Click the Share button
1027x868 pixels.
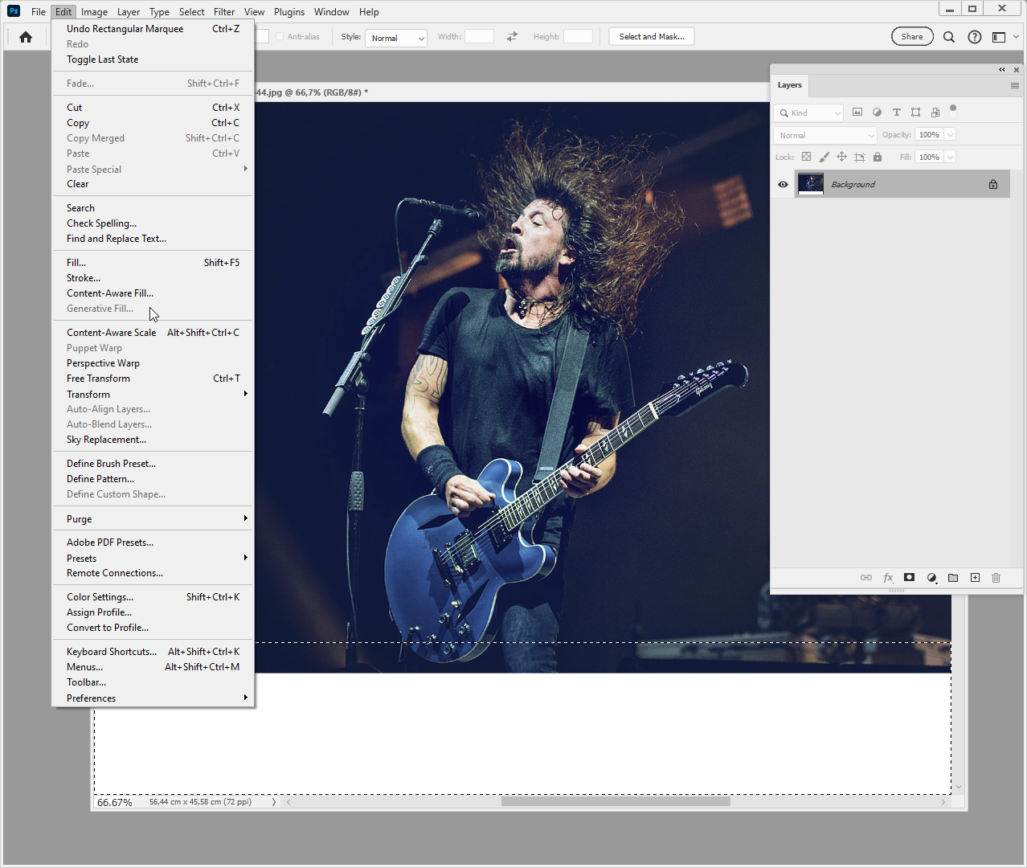pyautogui.click(x=912, y=37)
